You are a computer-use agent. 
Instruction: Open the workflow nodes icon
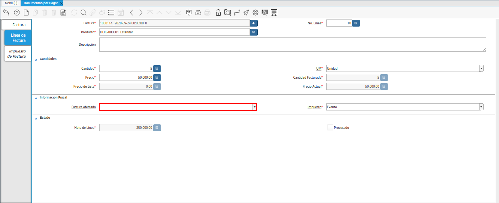pyautogui.click(x=237, y=12)
